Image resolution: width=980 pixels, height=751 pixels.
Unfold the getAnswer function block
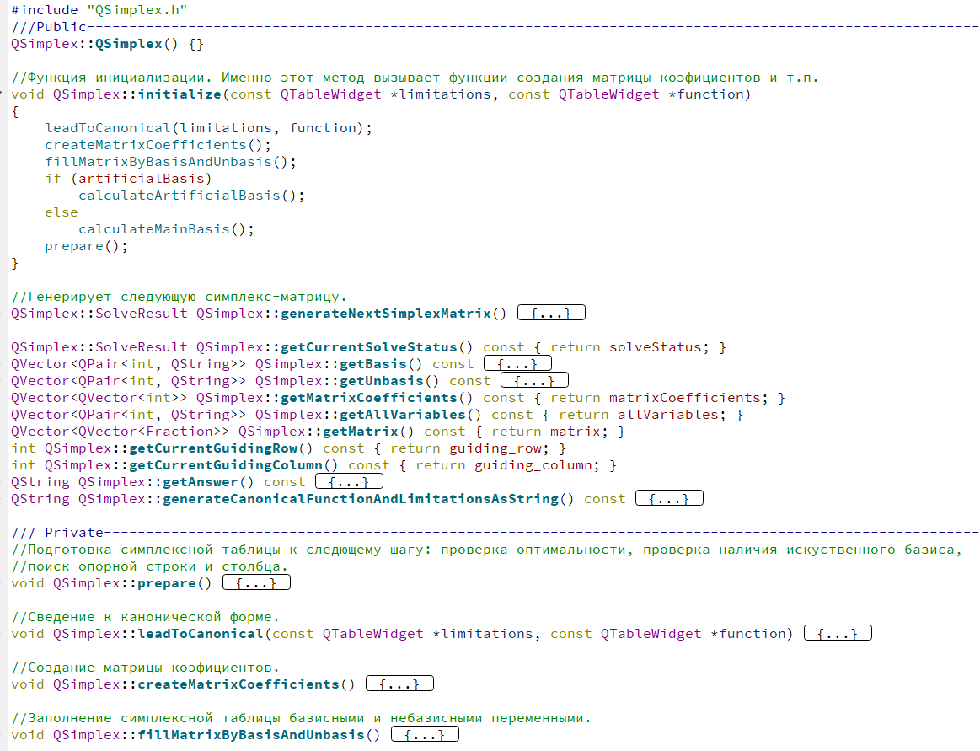[x=350, y=481]
